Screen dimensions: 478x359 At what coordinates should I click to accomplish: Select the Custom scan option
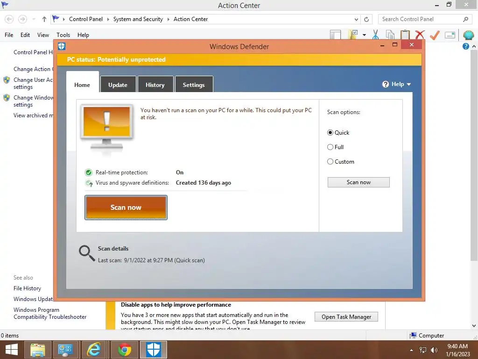tap(330, 162)
